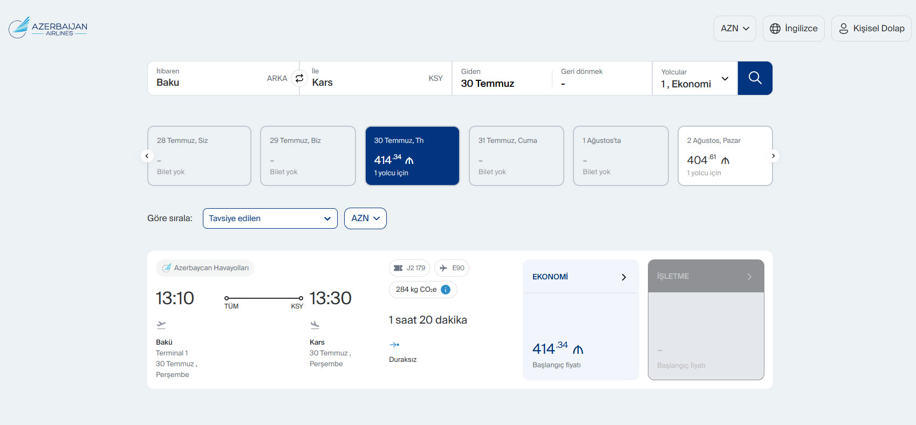Click the J2 179 flight number badge
This screenshot has width=916, height=425.
click(409, 268)
